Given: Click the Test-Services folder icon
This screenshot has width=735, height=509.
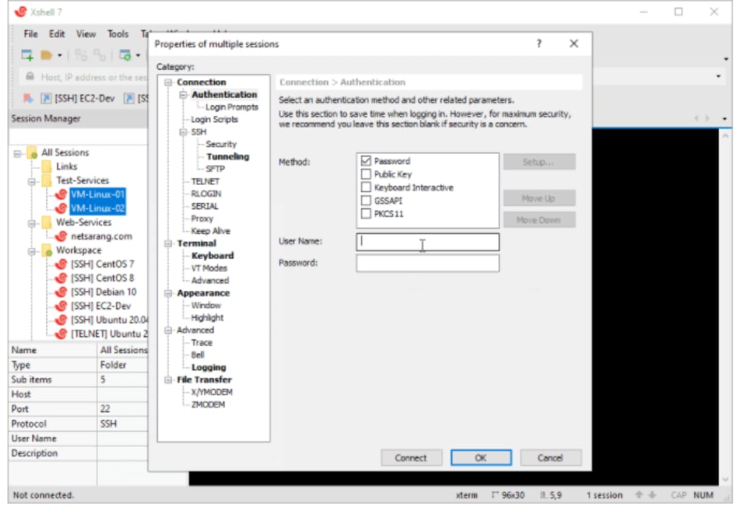Looking at the screenshot, I should (47, 180).
